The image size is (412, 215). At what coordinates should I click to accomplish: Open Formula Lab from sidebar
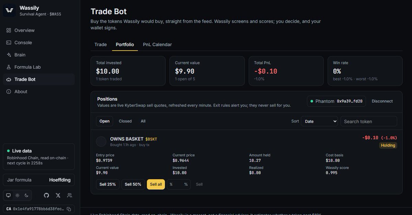pyautogui.click(x=39, y=67)
